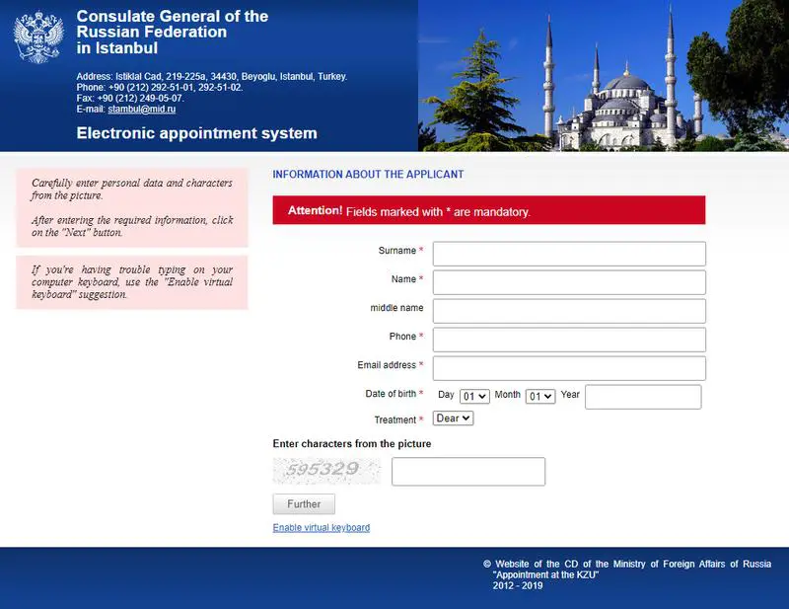Focus the Email address field
The width and height of the screenshot is (789, 609).
[x=569, y=368]
